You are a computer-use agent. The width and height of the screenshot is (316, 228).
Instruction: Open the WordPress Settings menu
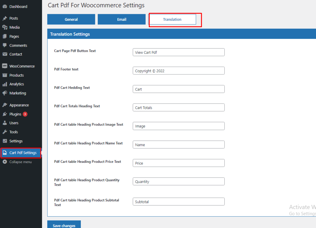coord(21,141)
